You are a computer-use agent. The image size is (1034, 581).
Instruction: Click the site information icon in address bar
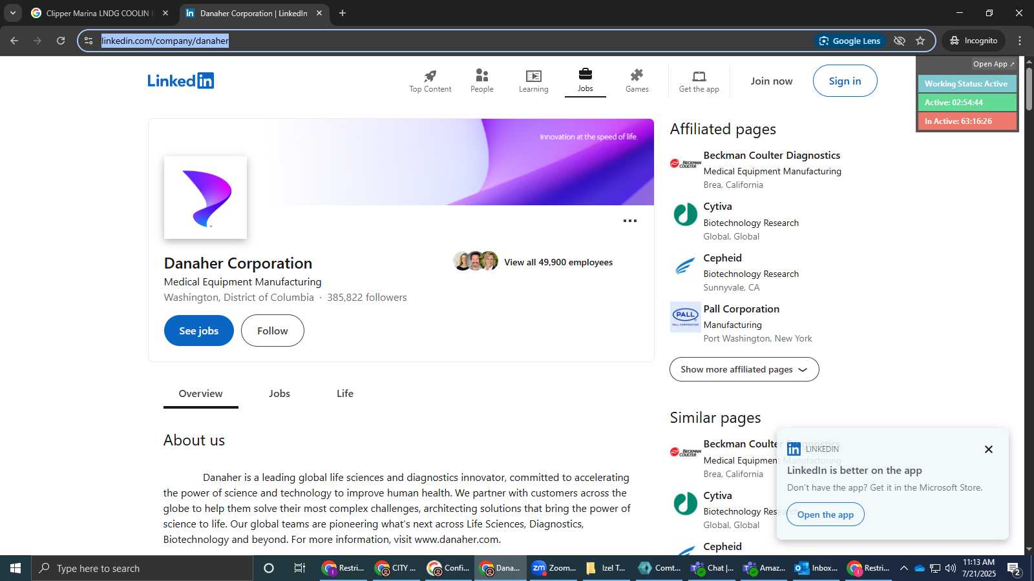(x=89, y=41)
